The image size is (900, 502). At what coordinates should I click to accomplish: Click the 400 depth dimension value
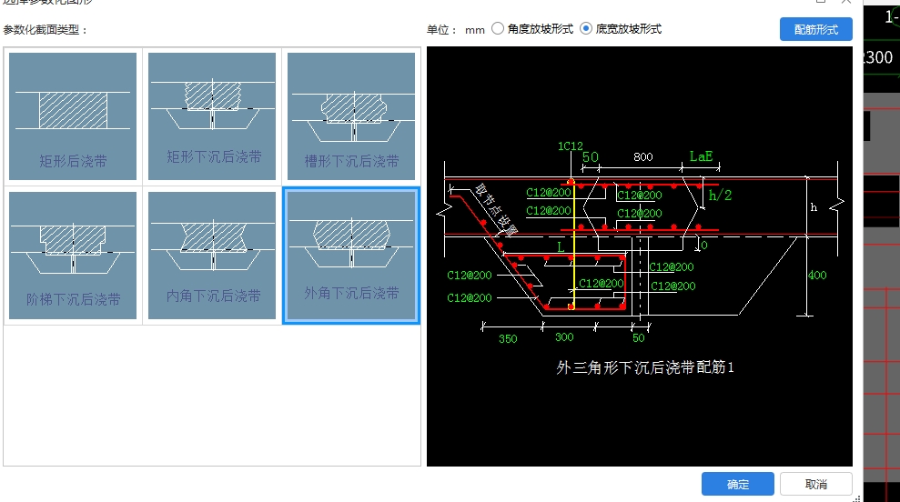817,276
